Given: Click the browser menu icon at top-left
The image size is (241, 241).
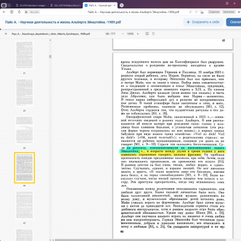Looking at the screenshot, I should 4,5.
